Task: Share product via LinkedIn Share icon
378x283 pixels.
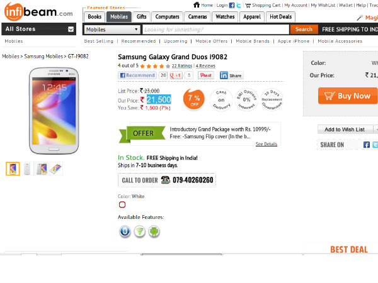Action: (x=231, y=75)
